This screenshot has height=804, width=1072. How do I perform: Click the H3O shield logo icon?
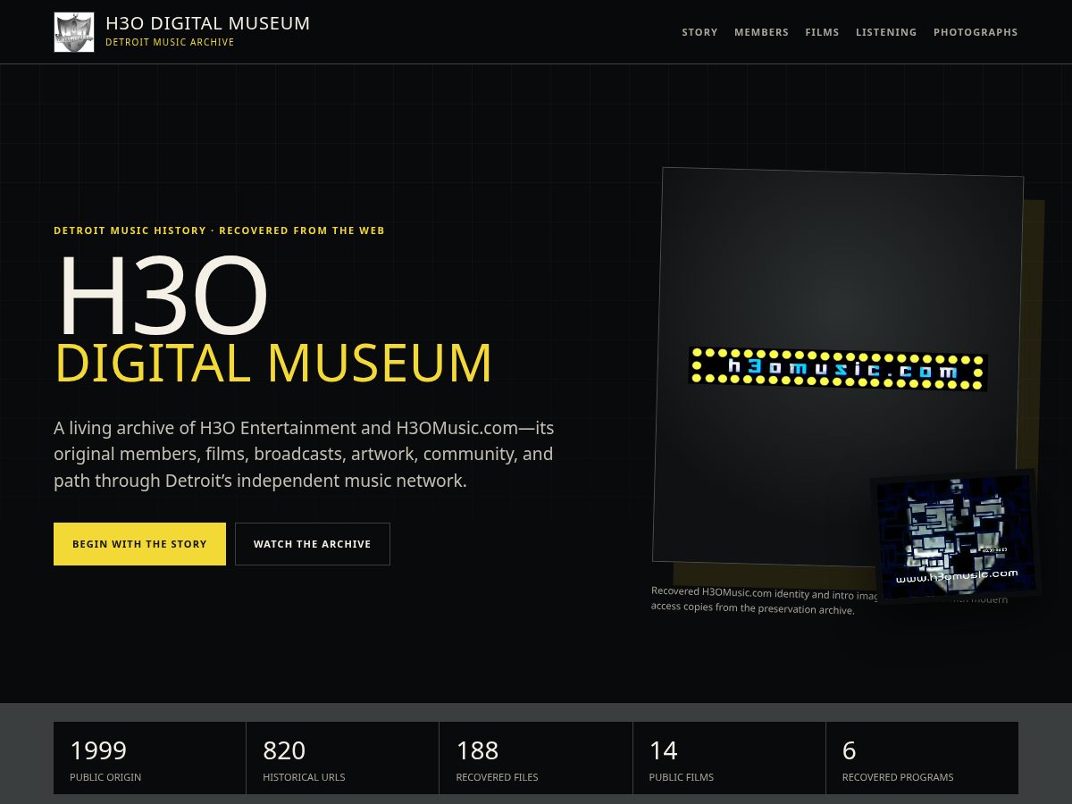click(x=74, y=32)
